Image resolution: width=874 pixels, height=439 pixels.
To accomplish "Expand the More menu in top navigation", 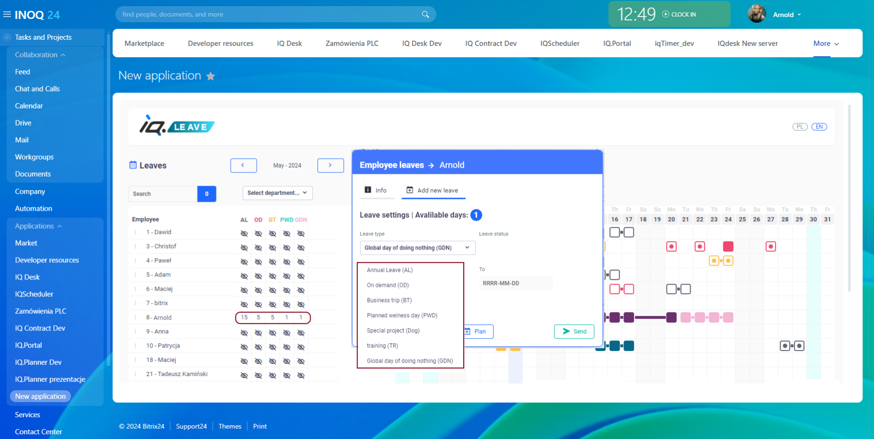I will (826, 43).
